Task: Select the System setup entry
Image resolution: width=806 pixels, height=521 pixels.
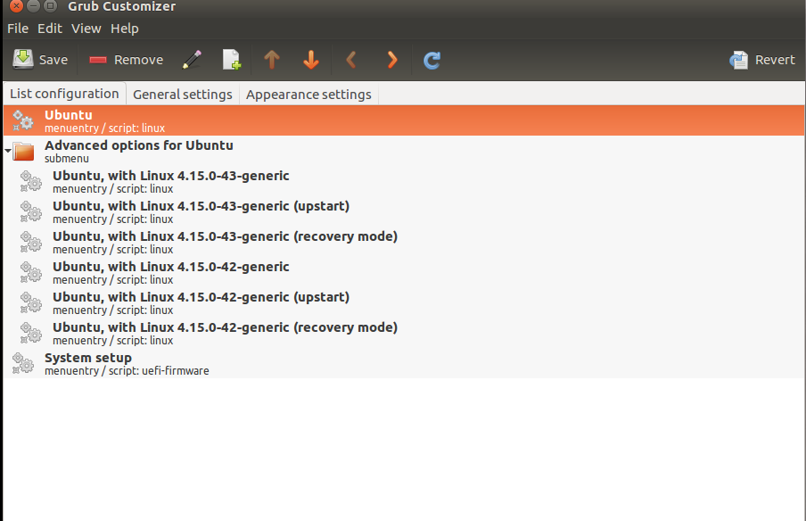Action: click(x=404, y=364)
